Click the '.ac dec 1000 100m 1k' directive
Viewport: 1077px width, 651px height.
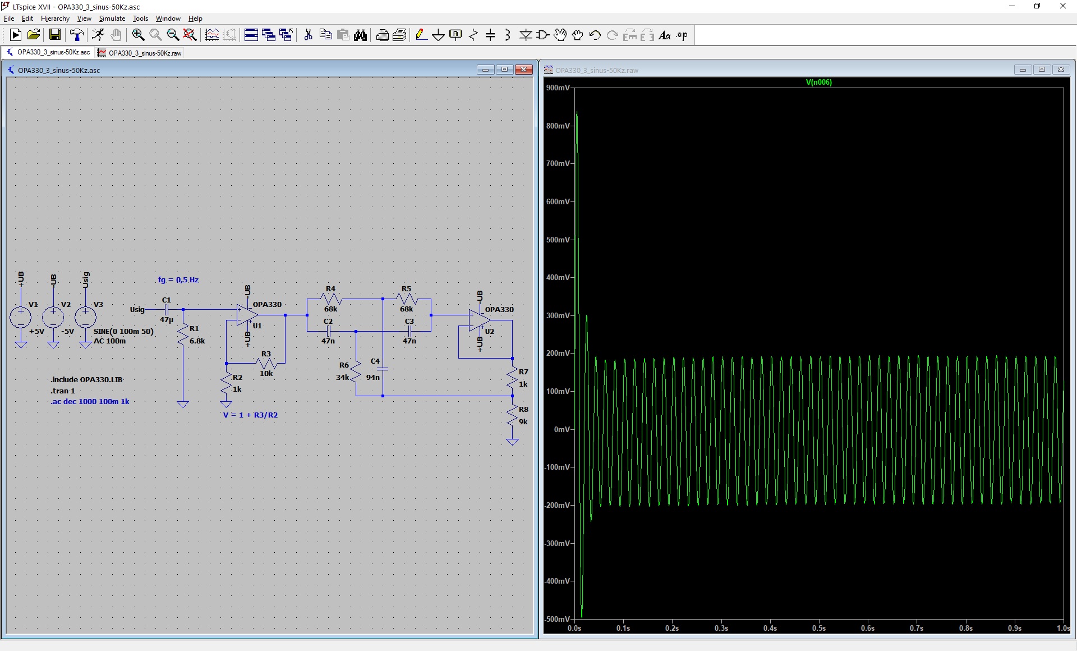[x=90, y=401]
